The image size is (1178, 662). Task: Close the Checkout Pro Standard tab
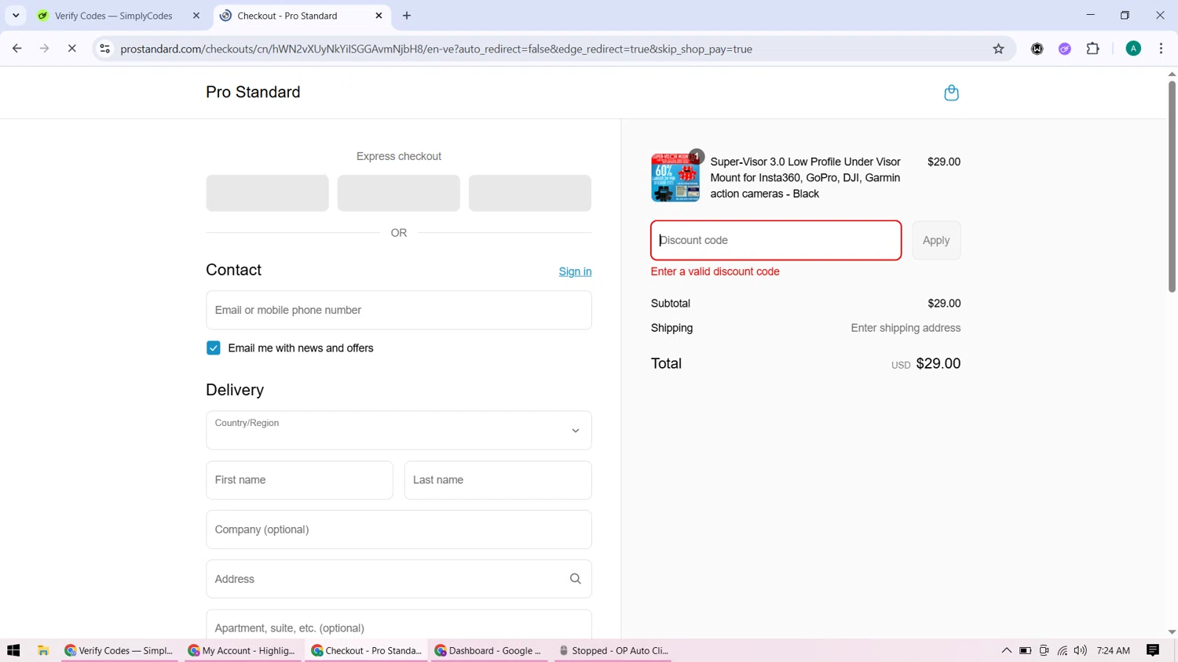379,16
